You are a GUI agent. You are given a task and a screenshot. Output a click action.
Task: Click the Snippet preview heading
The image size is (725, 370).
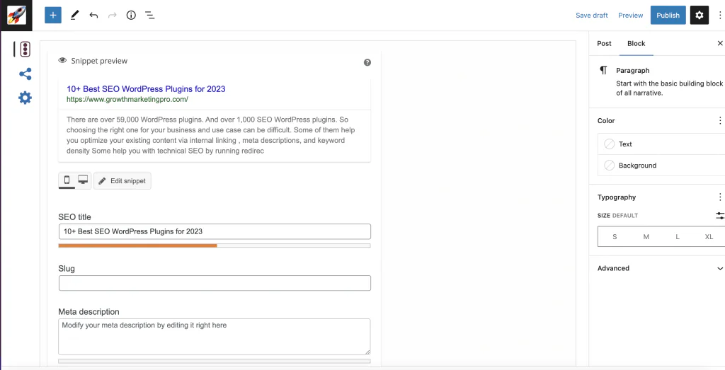[x=99, y=61]
